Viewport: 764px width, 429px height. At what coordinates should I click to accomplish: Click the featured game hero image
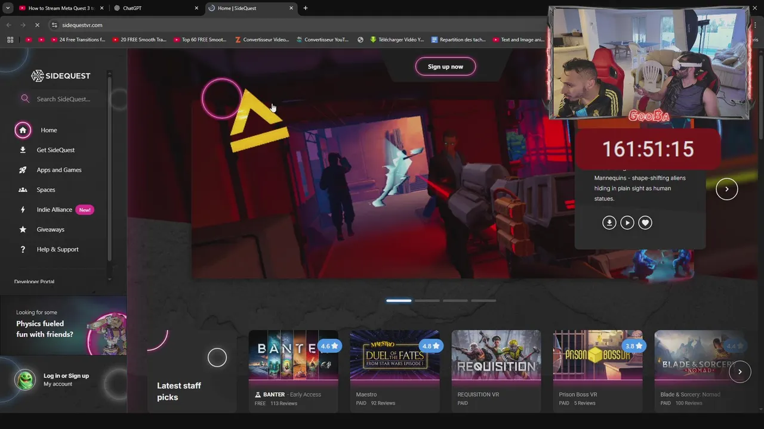(x=382, y=189)
